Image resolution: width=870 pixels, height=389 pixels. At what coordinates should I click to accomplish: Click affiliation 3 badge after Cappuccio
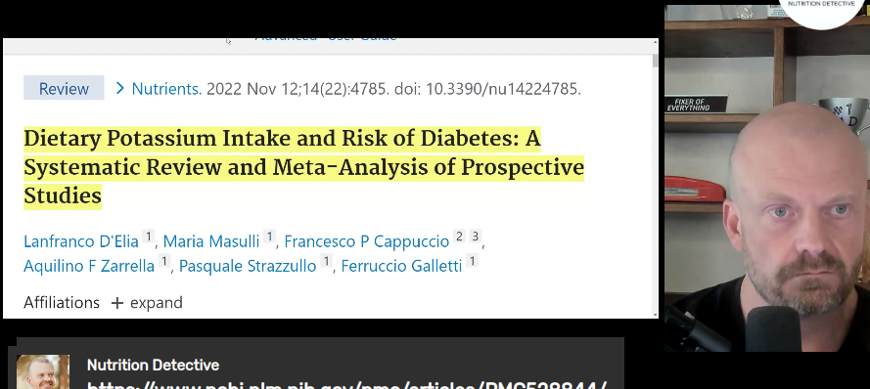click(x=475, y=237)
